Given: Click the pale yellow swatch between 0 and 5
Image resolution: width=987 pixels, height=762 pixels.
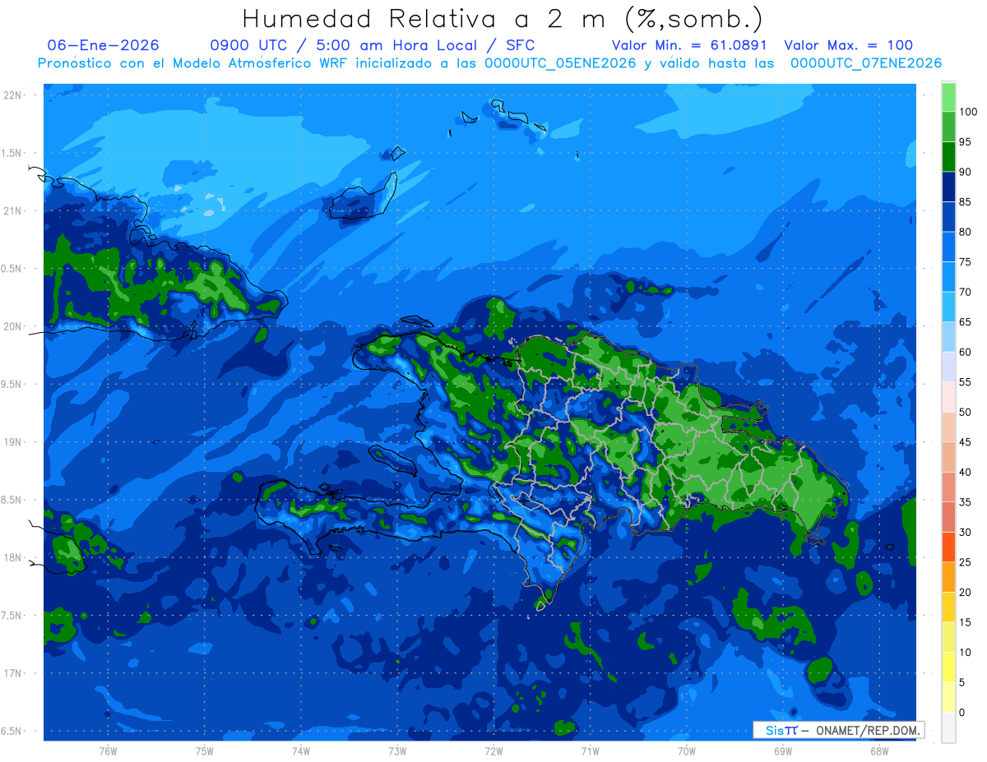Looking at the screenshot, I should pyautogui.click(x=948, y=696).
